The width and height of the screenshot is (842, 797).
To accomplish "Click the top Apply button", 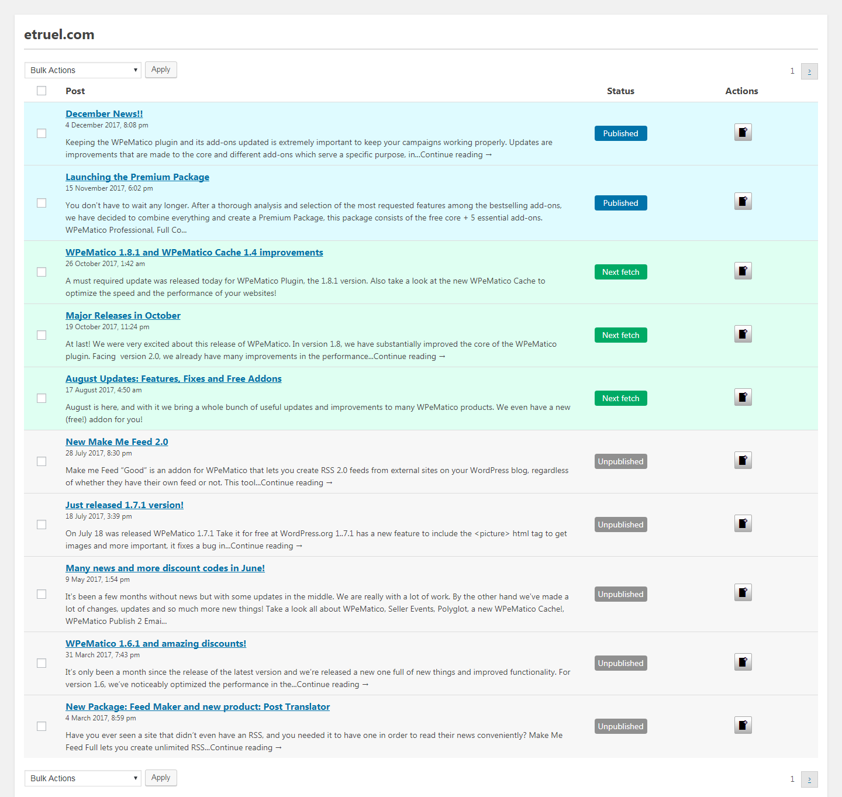I will [161, 70].
